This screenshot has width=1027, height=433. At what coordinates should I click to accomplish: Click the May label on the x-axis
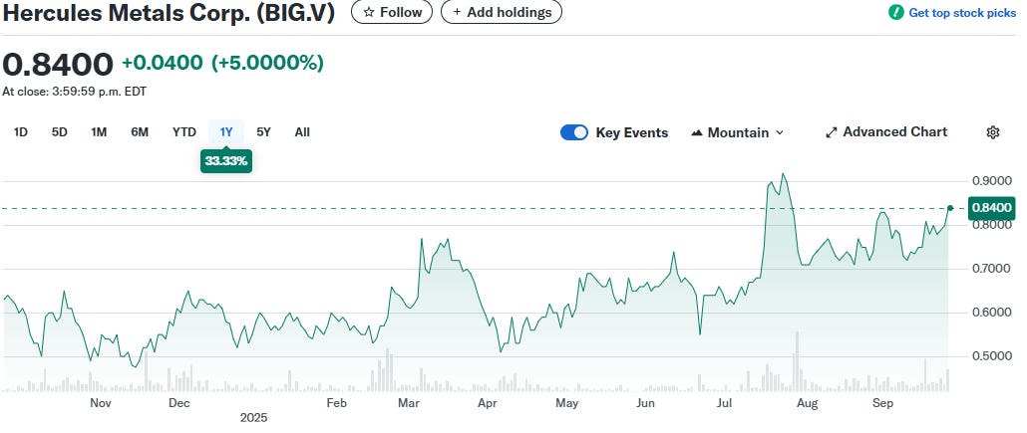(x=567, y=403)
